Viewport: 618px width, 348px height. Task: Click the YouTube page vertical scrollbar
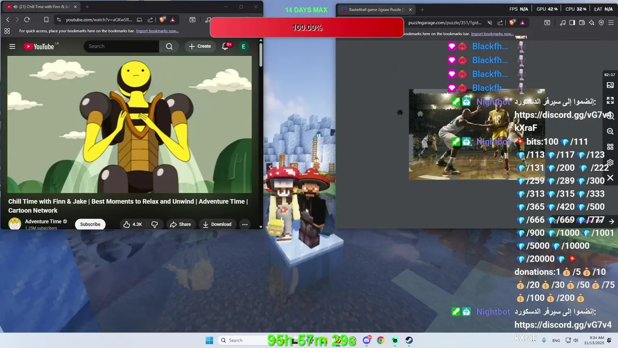click(261, 54)
